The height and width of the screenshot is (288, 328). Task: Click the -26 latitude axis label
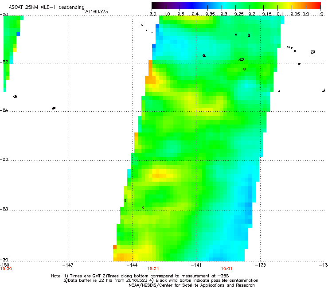click(4, 160)
